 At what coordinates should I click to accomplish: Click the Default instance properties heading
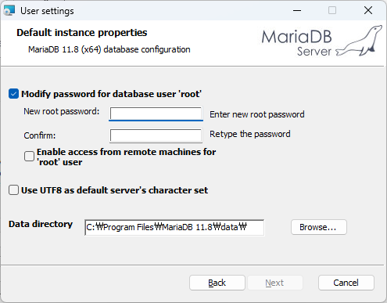82,33
